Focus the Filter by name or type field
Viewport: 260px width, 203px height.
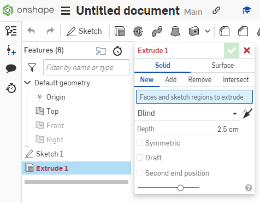(x=86, y=67)
